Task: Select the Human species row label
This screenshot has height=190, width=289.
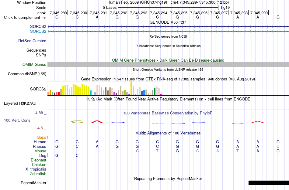Action: point(40,142)
